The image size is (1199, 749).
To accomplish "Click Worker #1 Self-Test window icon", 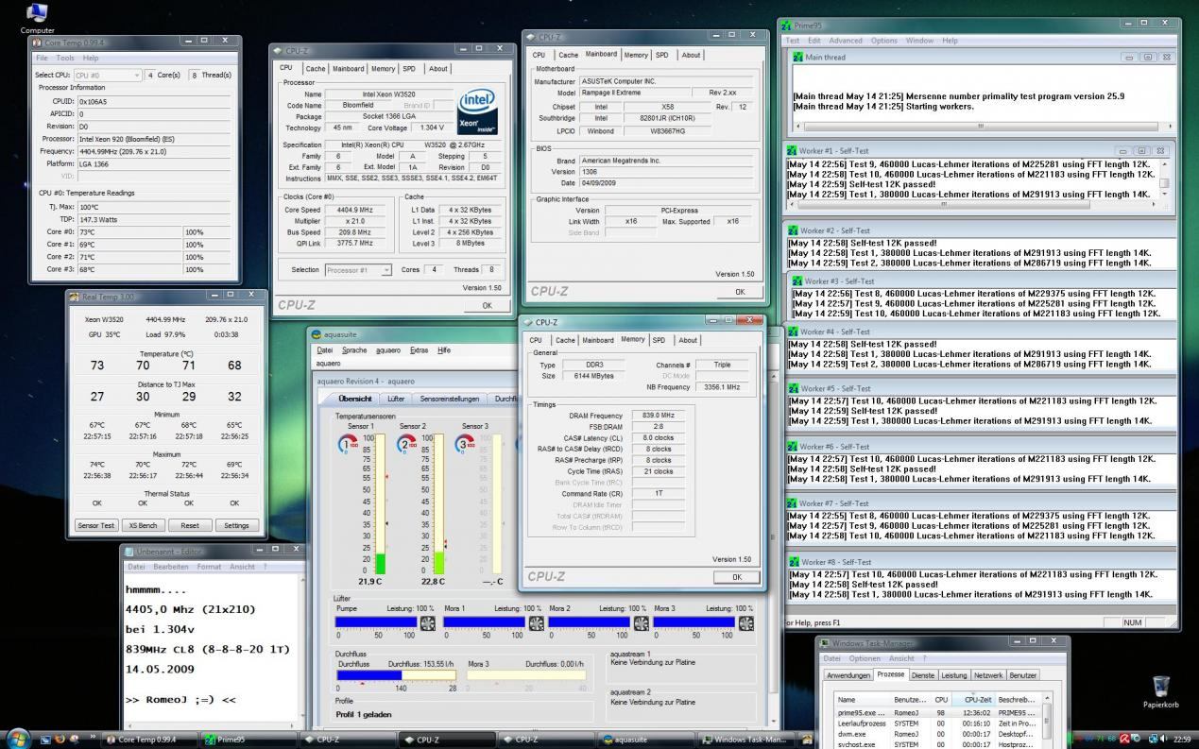I will [x=792, y=150].
